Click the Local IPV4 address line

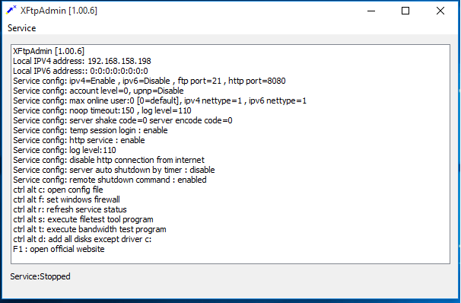[x=82, y=61]
